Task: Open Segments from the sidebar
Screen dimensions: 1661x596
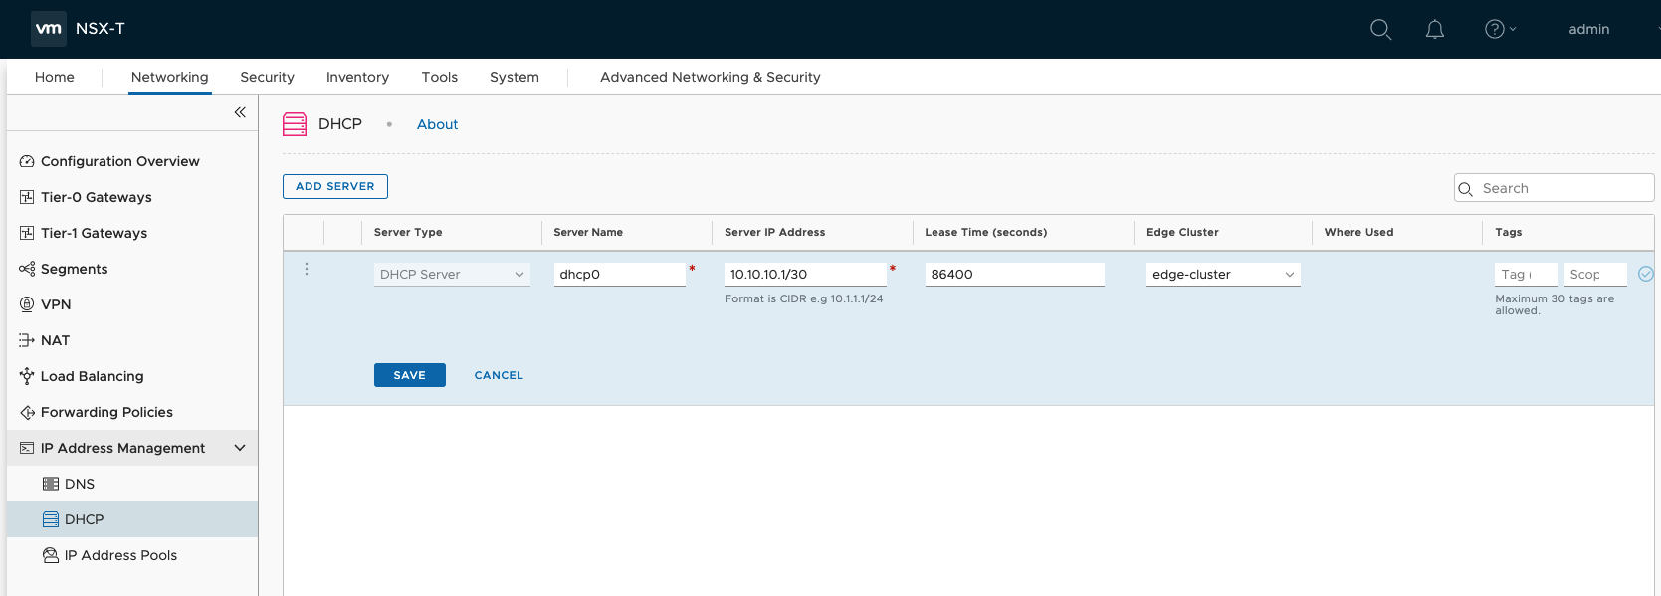Action: tap(74, 269)
